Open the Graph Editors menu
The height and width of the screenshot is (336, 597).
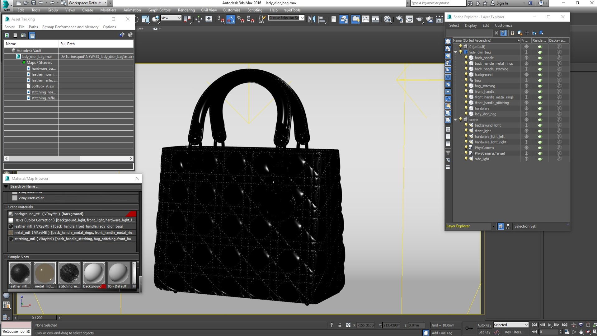[159, 10]
